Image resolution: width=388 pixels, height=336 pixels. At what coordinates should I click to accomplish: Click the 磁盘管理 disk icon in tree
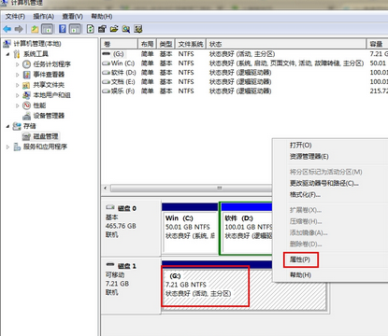pyautogui.click(x=27, y=136)
